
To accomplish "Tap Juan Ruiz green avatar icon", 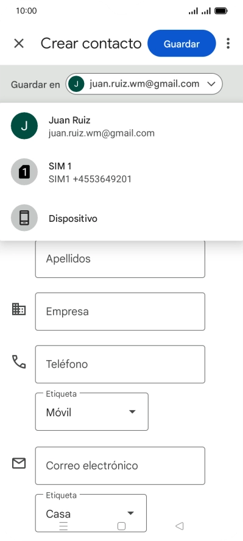I will (x=24, y=126).
